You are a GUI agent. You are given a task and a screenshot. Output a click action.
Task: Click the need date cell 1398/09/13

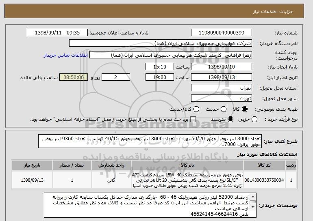(32, 180)
